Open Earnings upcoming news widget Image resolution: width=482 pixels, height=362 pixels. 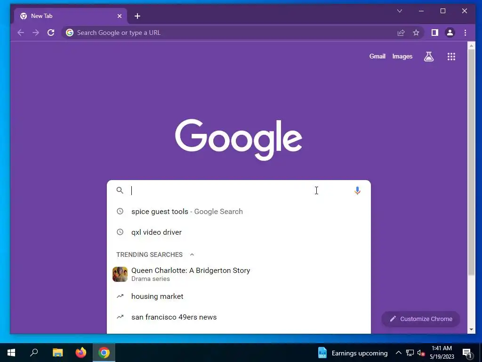352,353
